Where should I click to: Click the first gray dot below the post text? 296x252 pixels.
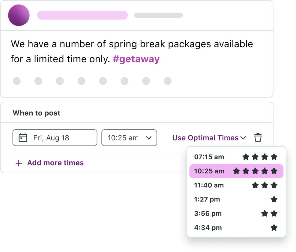[x=17, y=81]
